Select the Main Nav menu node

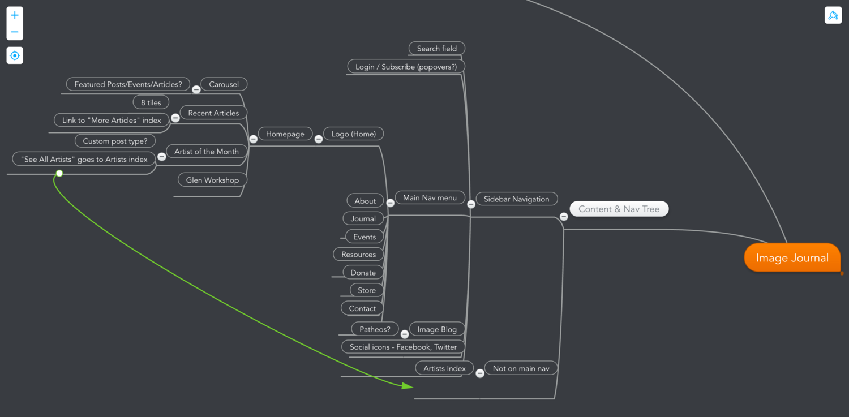click(430, 197)
